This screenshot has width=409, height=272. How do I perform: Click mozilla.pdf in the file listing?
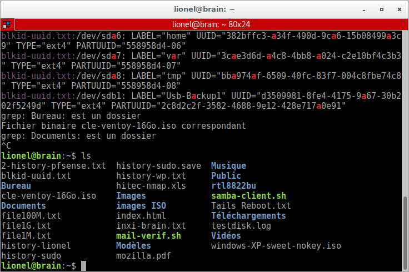point(143,256)
